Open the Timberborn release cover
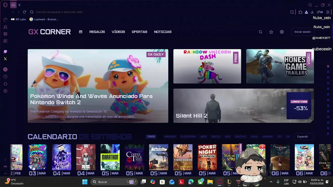This screenshot has width=333, height=187. point(183,157)
